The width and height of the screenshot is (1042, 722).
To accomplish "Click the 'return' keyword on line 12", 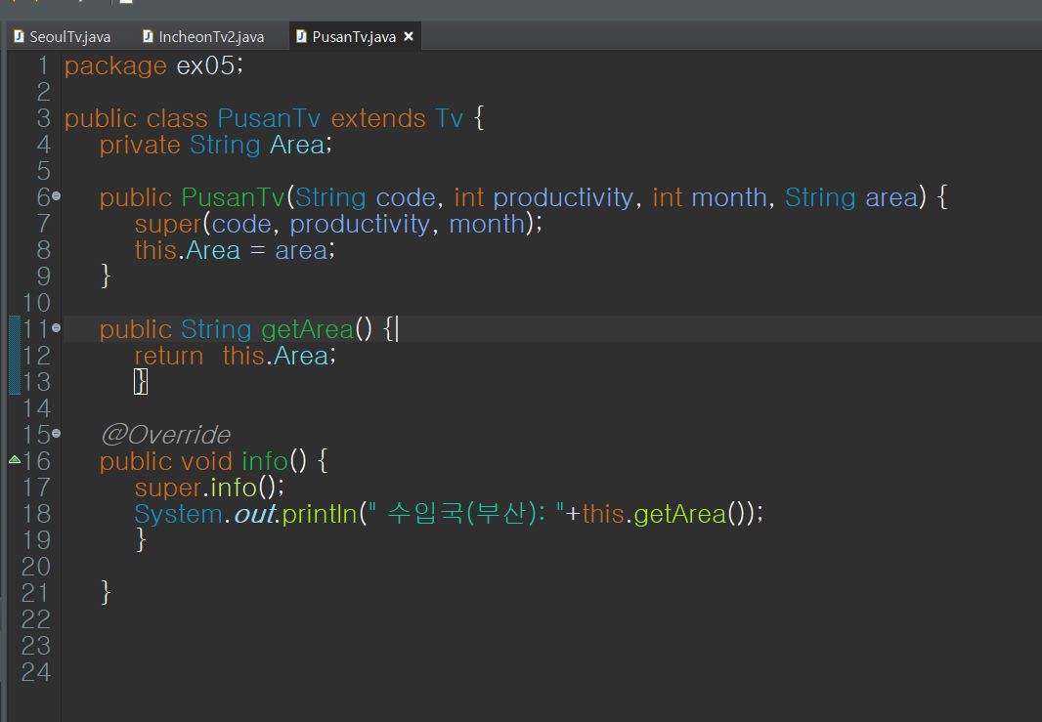I will coord(169,356).
